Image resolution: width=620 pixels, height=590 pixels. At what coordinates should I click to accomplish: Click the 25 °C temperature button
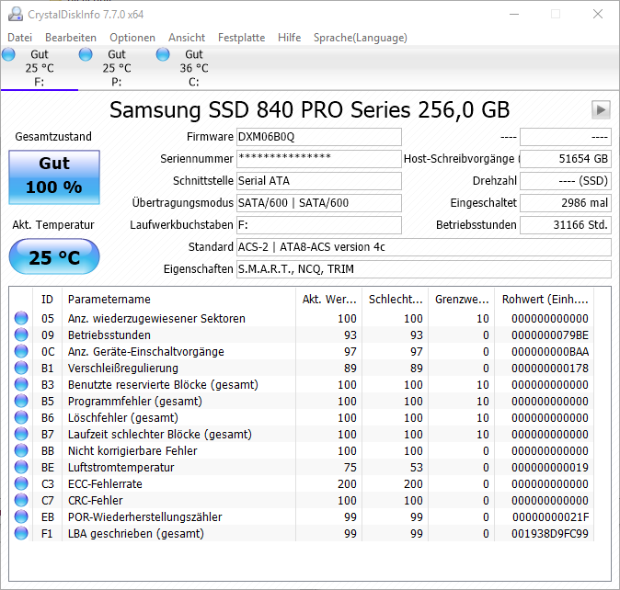[54, 256]
